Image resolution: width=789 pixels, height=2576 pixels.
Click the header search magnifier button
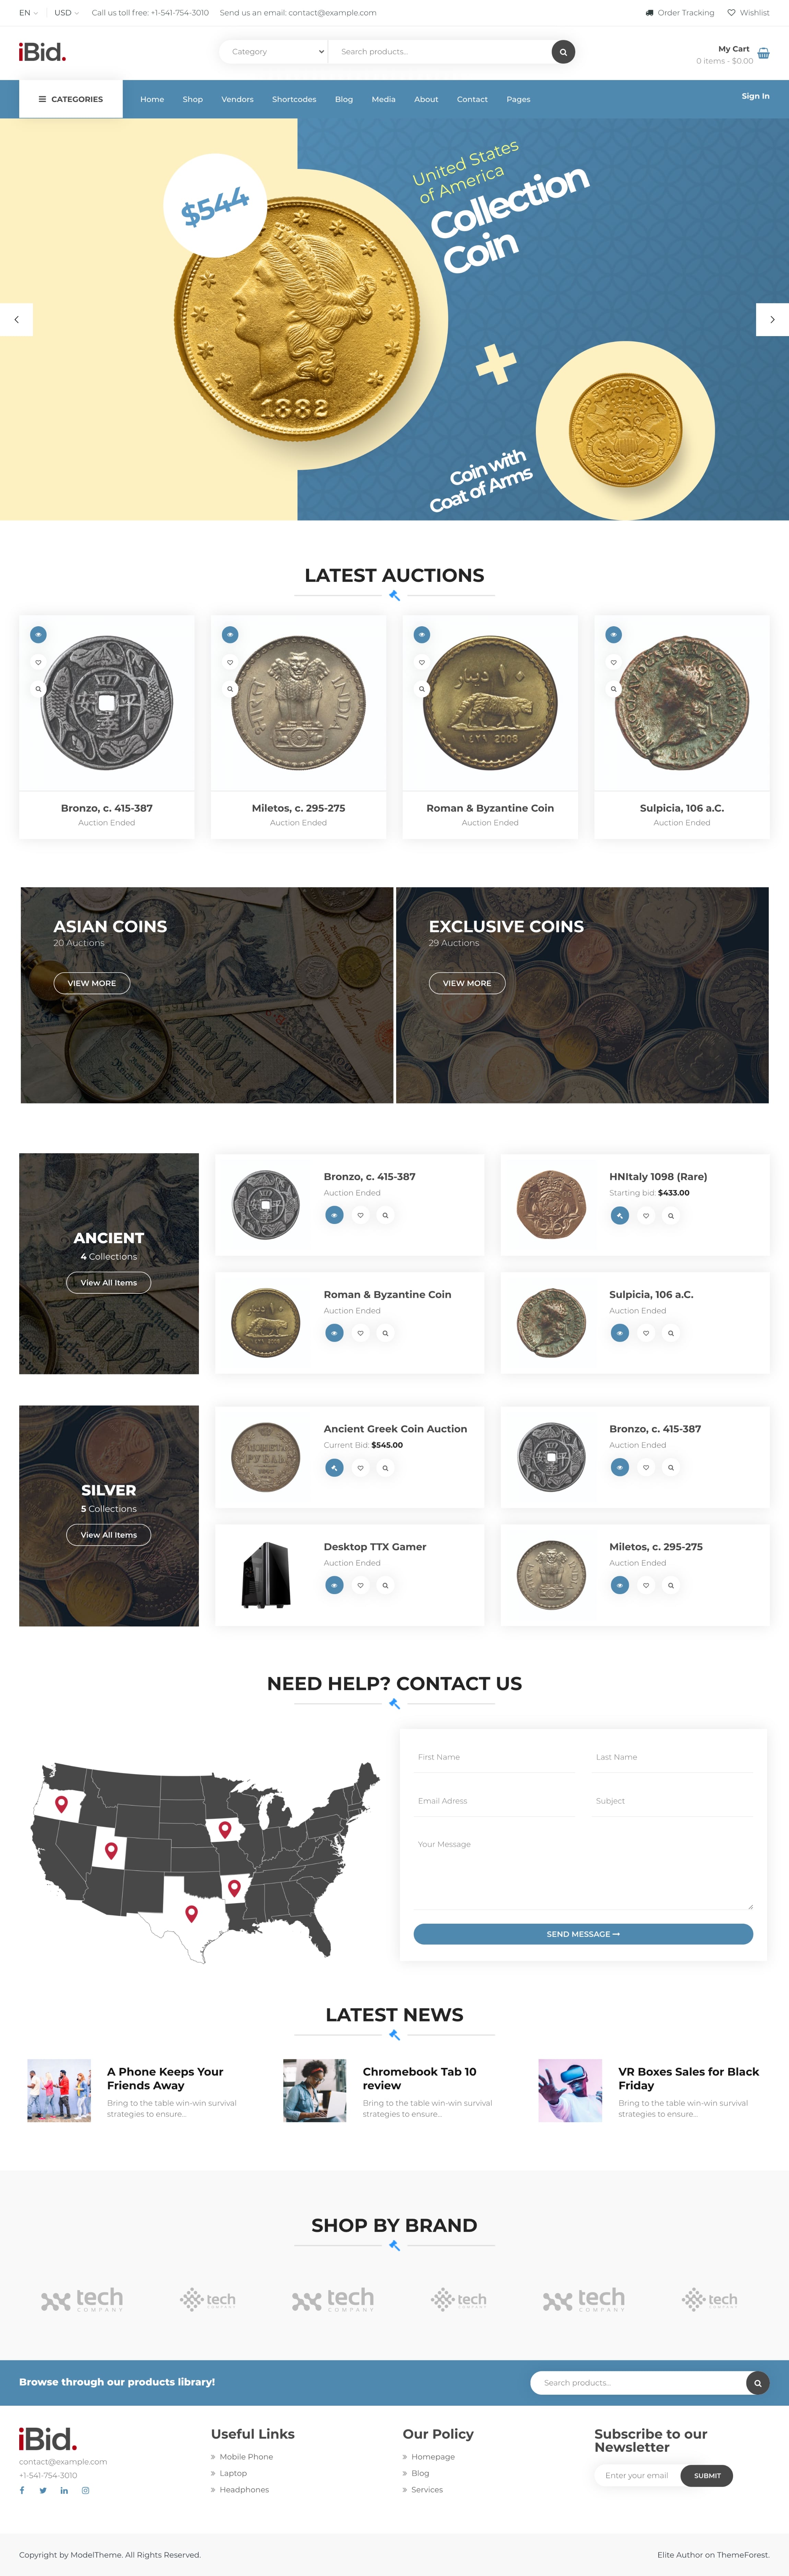pyautogui.click(x=563, y=52)
